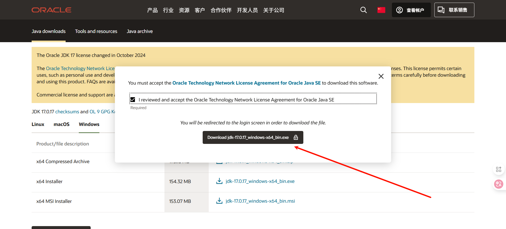Open Oracle Technology Network License link in yellow banner
The height and width of the screenshot is (229, 506).
click(80, 69)
